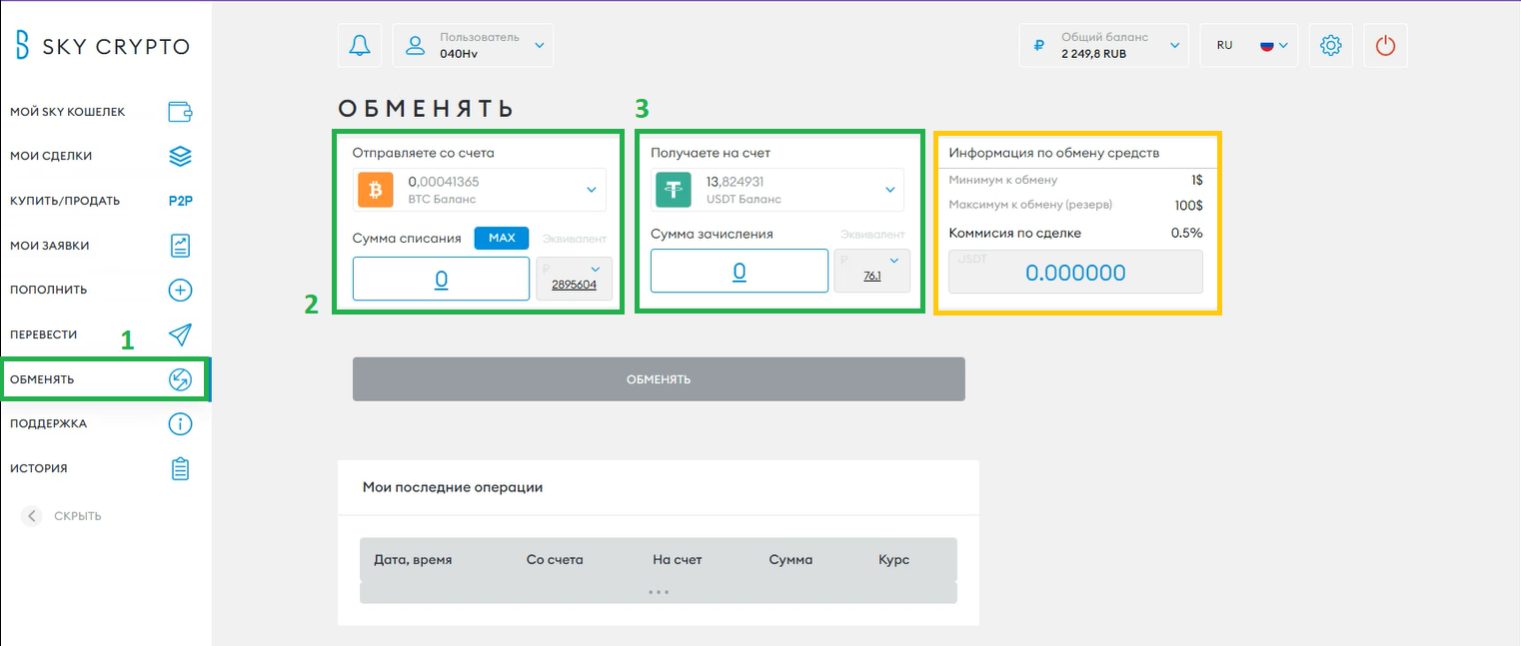Click the Сумма списания input field
The width and height of the screenshot is (1521, 646).
pyautogui.click(x=441, y=279)
